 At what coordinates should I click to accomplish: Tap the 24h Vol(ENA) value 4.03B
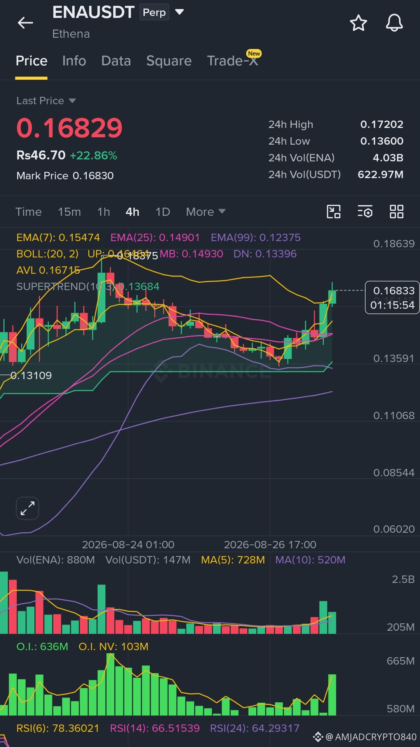388,158
